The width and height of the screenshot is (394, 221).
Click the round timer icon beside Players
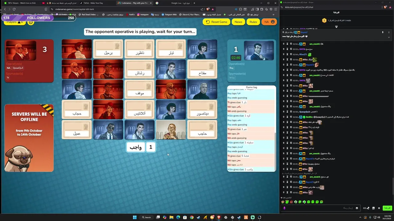click(31, 22)
